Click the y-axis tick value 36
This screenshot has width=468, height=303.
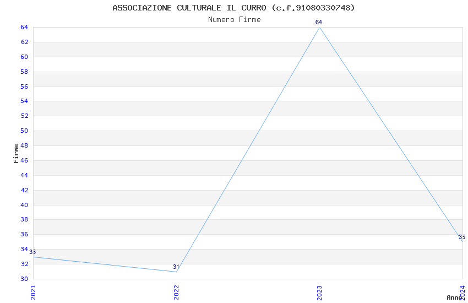tap(24, 234)
